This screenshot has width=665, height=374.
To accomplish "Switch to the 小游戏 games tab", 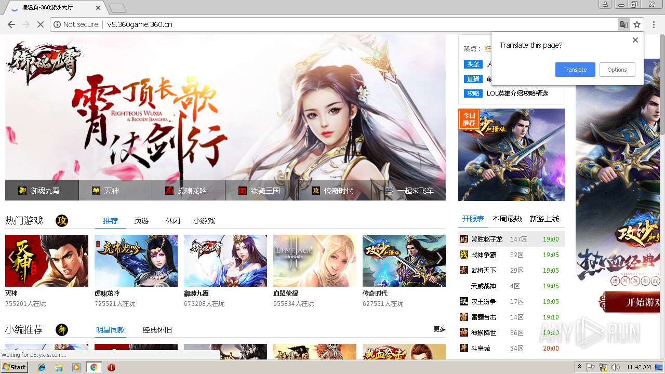I will (204, 221).
